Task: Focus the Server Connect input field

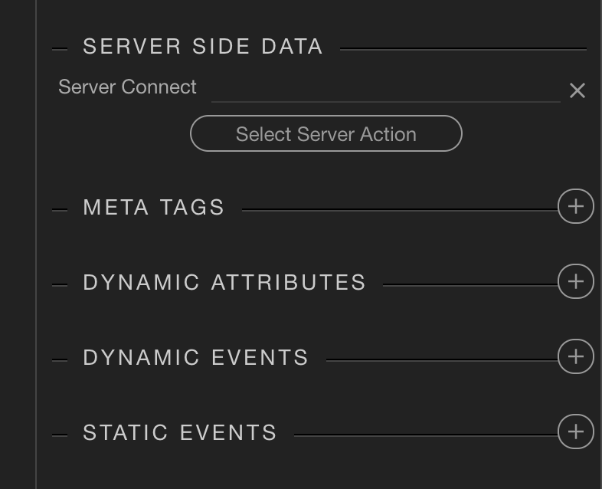Action: tap(385, 89)
